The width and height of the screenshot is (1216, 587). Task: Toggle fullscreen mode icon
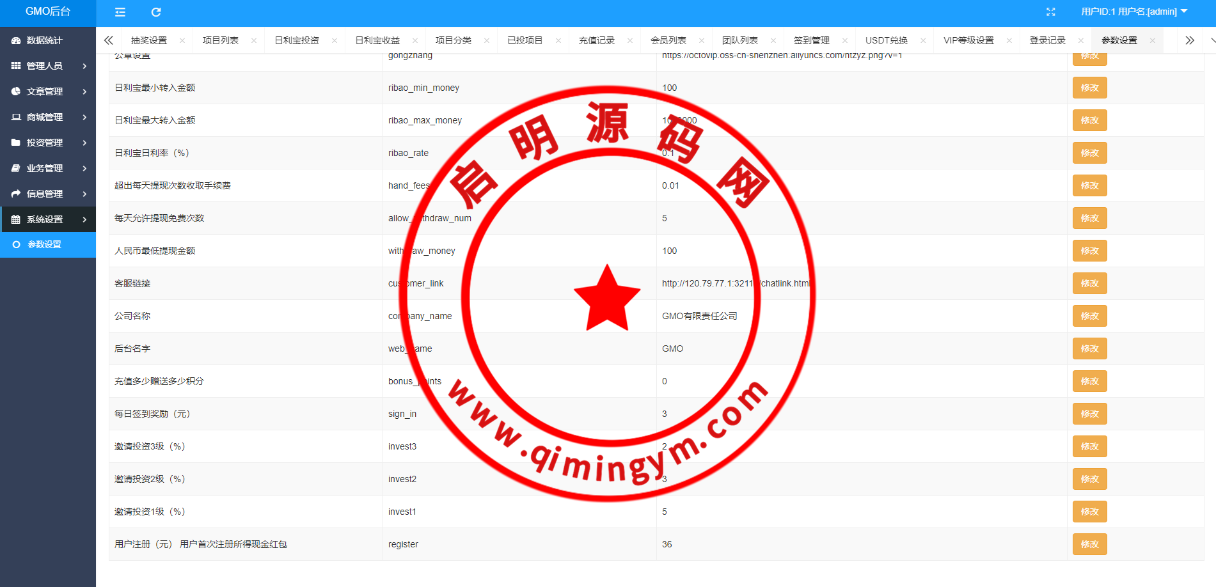(x=1050, y=12)
